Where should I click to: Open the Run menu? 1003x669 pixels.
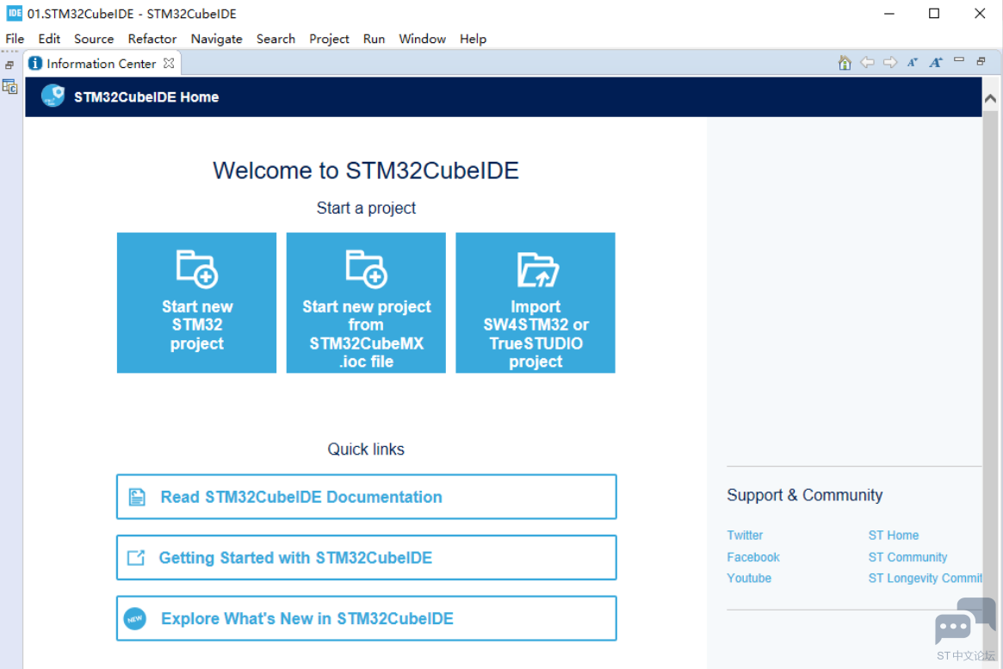click(375, 39)
